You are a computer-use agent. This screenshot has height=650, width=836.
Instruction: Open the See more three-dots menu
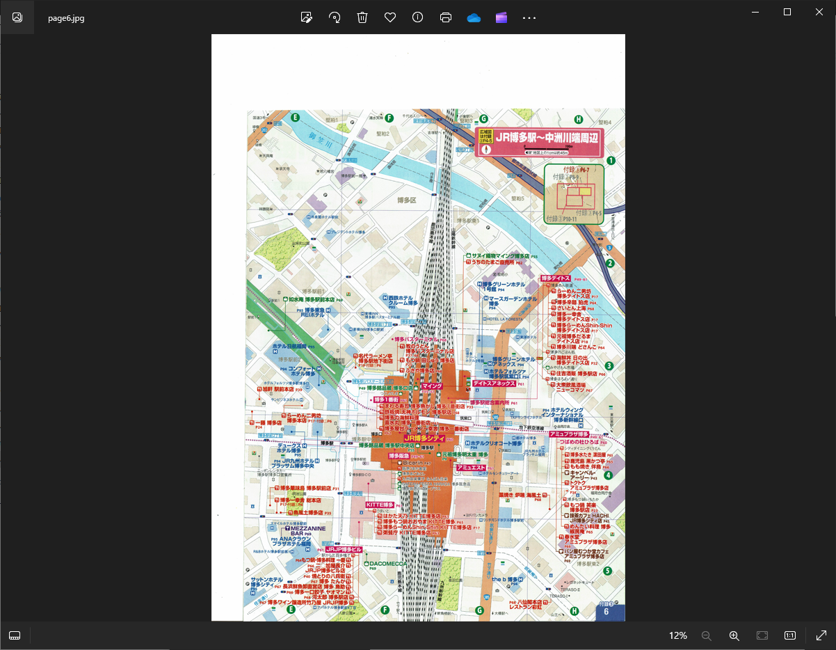pos(529,17)
